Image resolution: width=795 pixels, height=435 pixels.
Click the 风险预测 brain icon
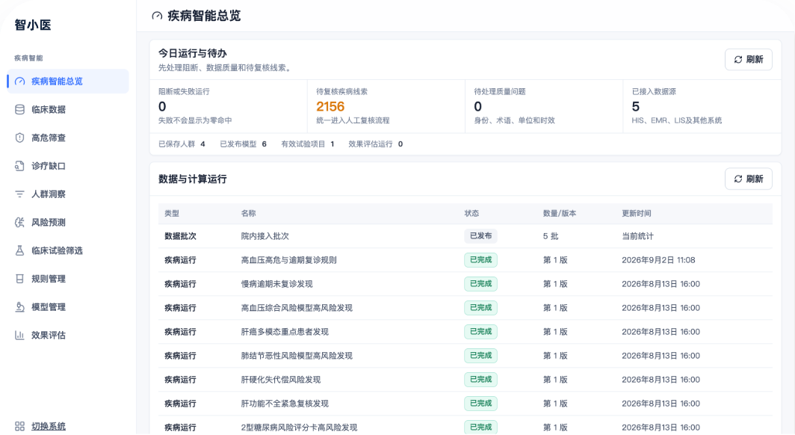click(19, 223)
